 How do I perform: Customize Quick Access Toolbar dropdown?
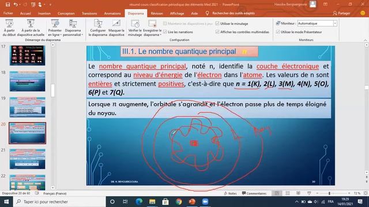click(50, 5)
